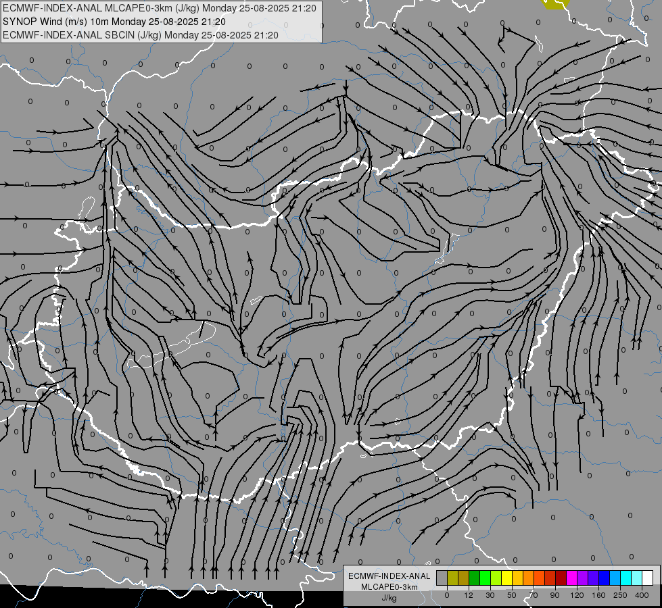Select the pure yellow legend swatch
Viewport: 662px width, 608px height.
coord(506,578)
